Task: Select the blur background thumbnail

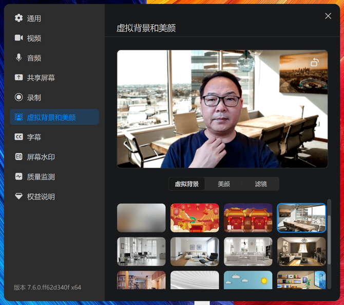Action: [141, 218]
